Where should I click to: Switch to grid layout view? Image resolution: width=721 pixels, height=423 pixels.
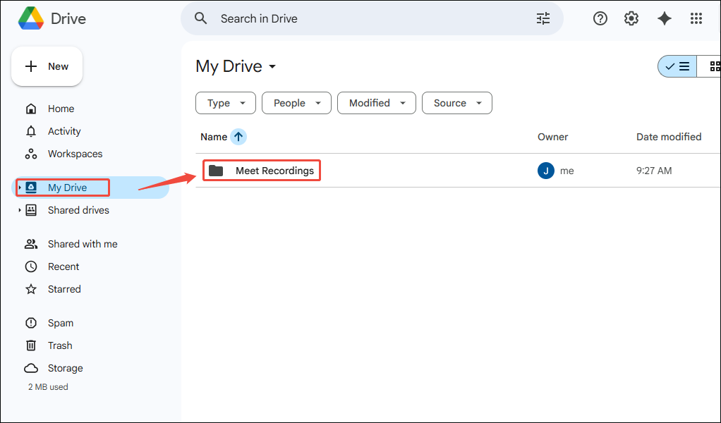coord(715,66)
